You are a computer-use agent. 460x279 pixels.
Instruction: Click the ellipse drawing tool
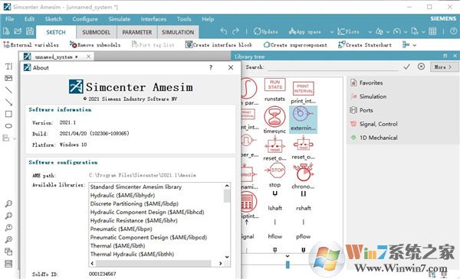[x=8, y=126]
